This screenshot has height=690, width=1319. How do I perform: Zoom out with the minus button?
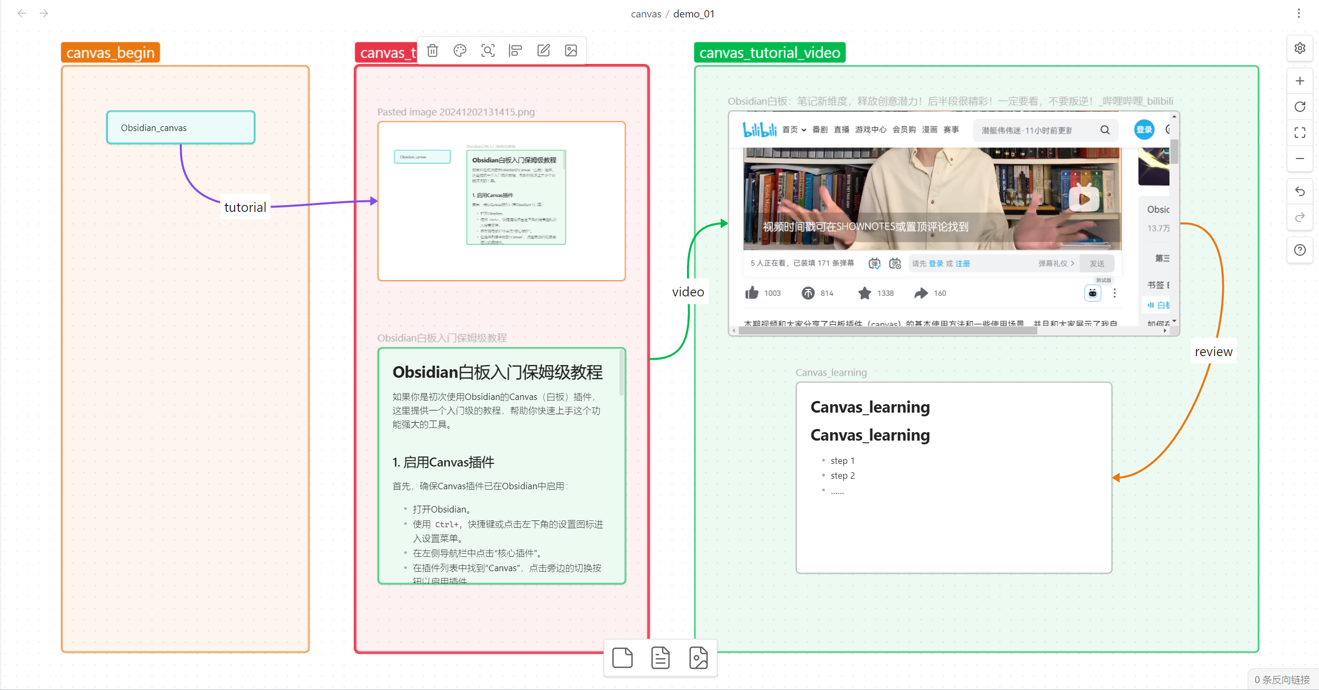(x=1299, y=158)
